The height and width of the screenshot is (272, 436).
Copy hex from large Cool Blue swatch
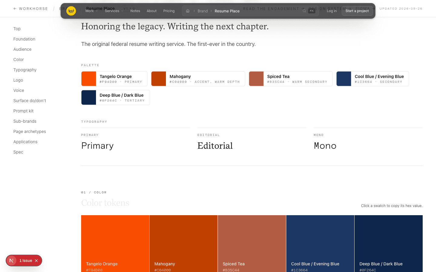(320, 244)
